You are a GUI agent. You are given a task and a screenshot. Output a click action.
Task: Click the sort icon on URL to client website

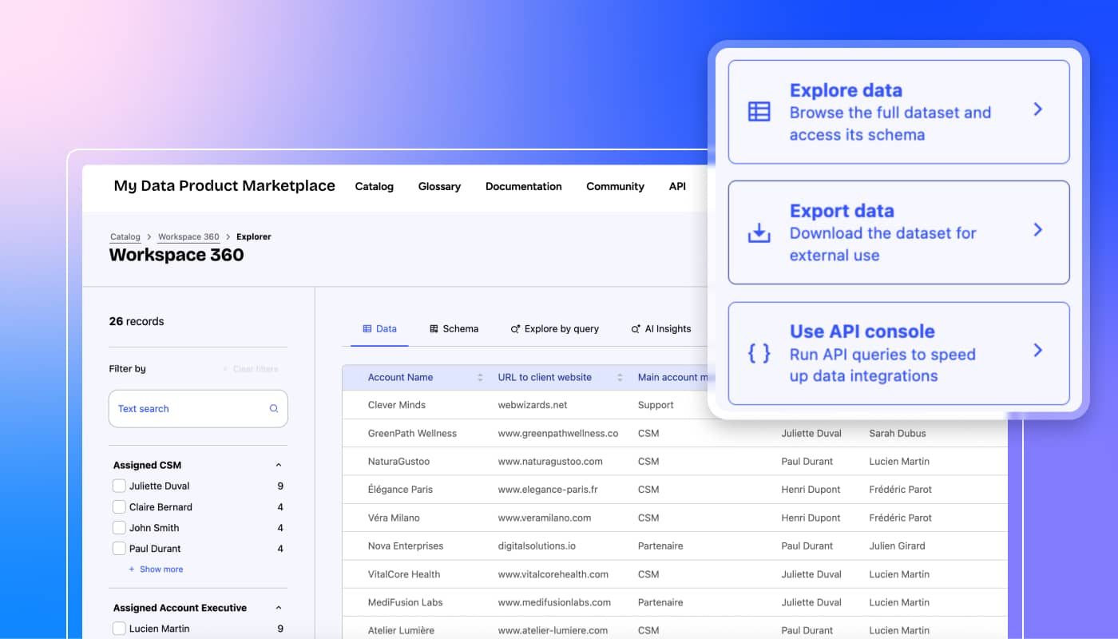(x=620, y=378)
